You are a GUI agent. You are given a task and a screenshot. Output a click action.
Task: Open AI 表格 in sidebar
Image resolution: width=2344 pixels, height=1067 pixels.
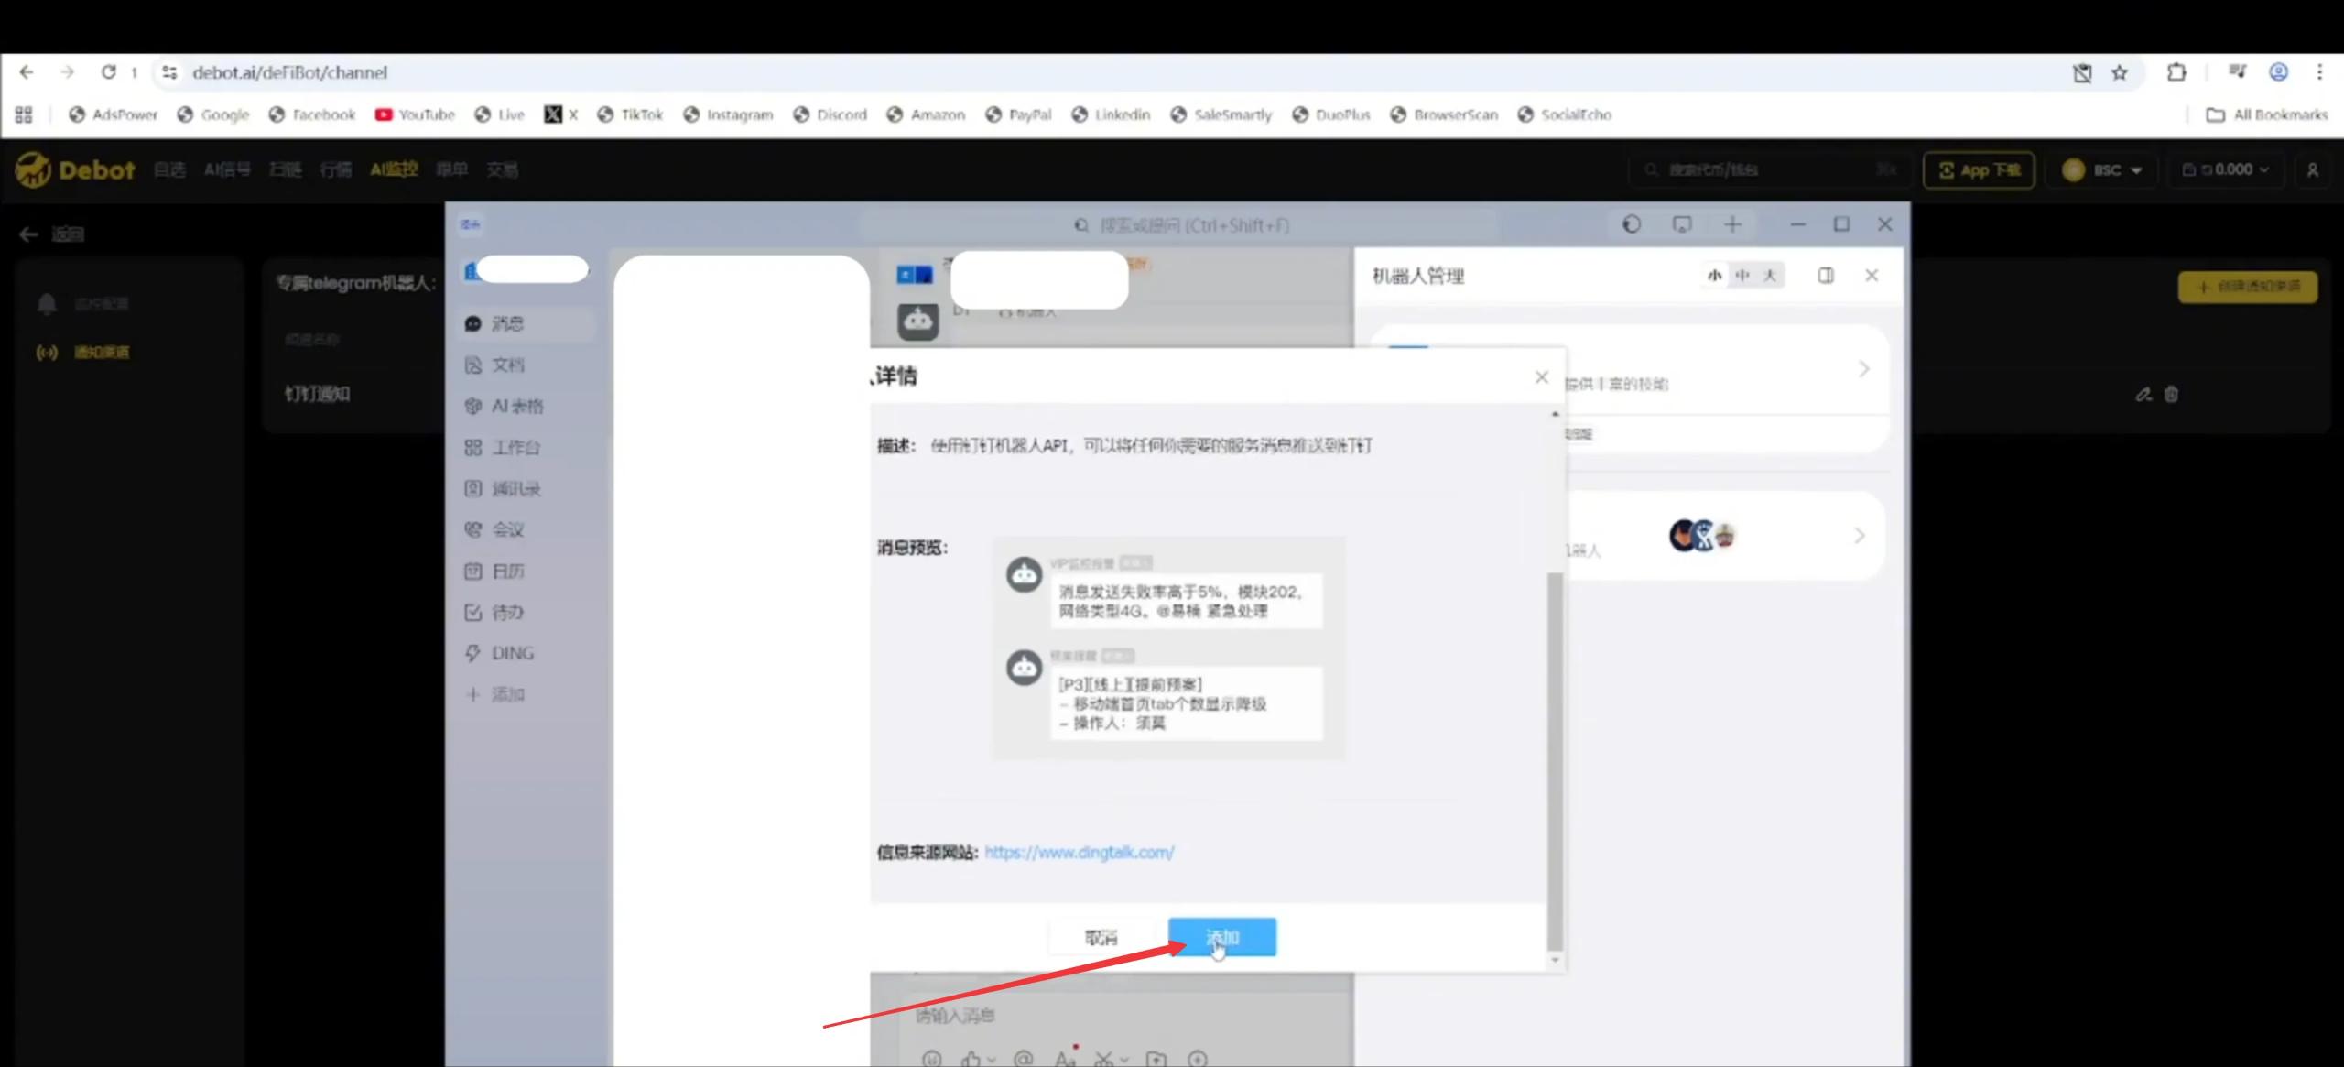coord(515,406)
